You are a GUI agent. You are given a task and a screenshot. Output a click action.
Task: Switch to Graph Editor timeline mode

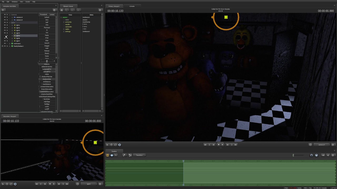coord(116,155)
